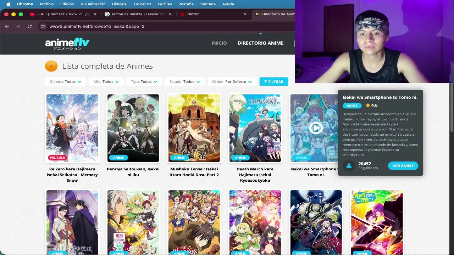The image size is (454, 255).
Task: Open the poster with two men holding a book
Action: pyautogui.click(x=72, y=222)
